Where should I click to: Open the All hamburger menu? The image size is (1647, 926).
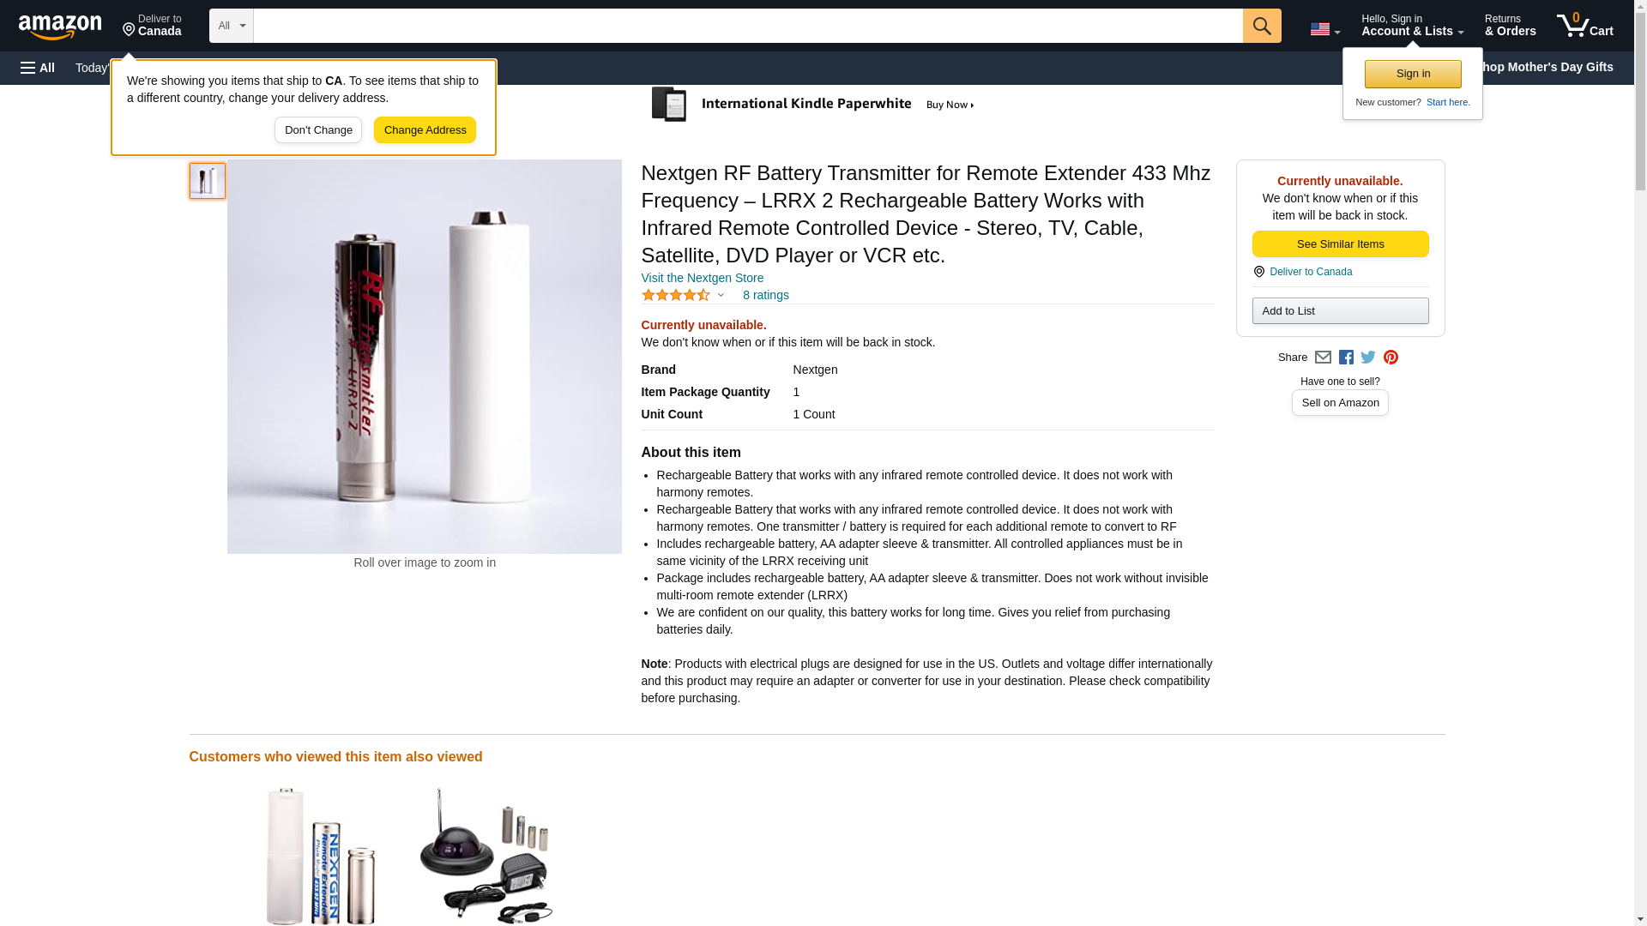[38, 68]
